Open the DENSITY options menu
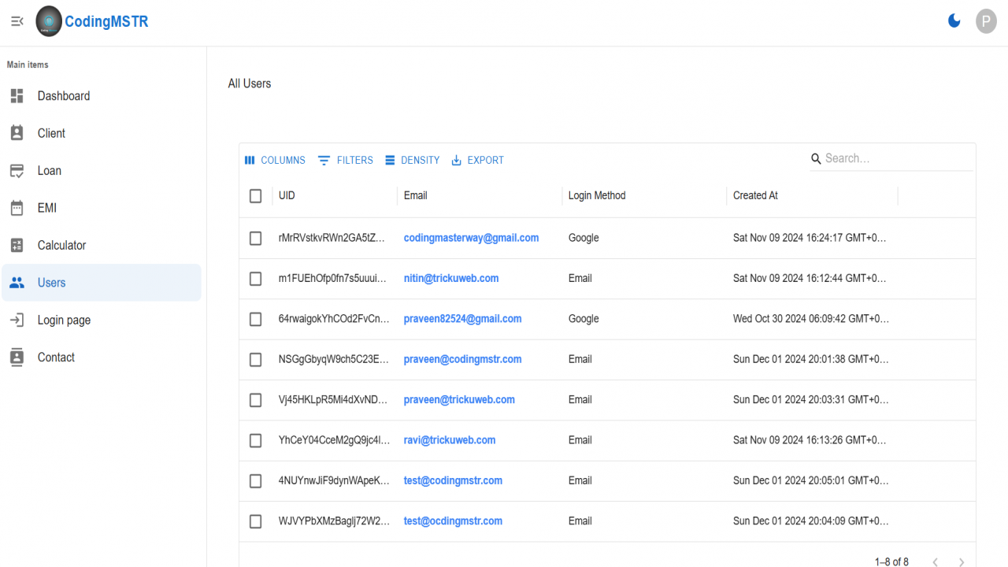1008x567 pixels. 412,160
